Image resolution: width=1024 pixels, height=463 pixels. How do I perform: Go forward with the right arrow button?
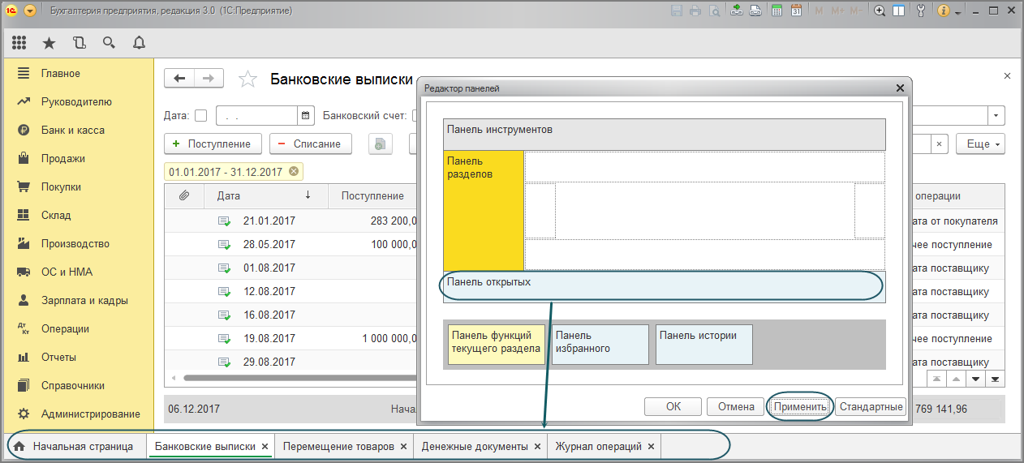click(209, 78)
